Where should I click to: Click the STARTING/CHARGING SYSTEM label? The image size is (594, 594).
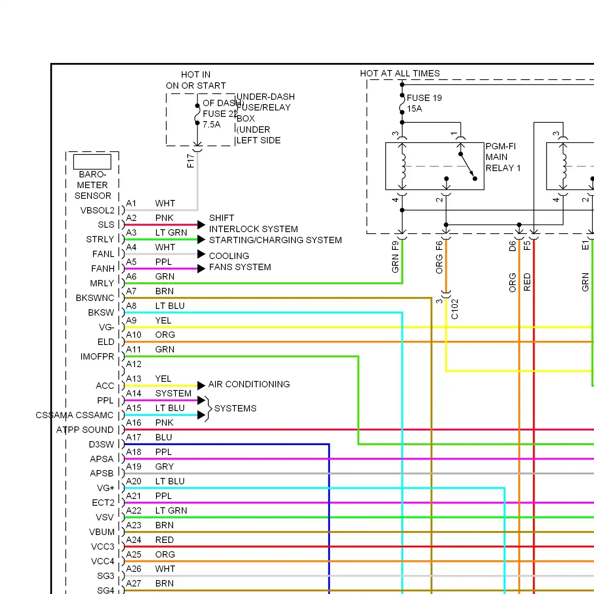[275, 240]
